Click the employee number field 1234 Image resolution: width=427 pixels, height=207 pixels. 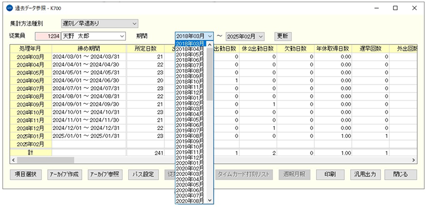(48, 36)
